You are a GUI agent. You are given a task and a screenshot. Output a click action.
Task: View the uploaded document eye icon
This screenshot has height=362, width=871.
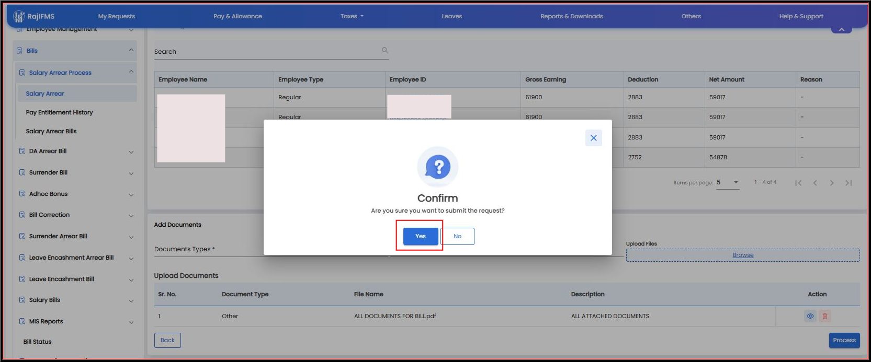click(x=810, y=316)
